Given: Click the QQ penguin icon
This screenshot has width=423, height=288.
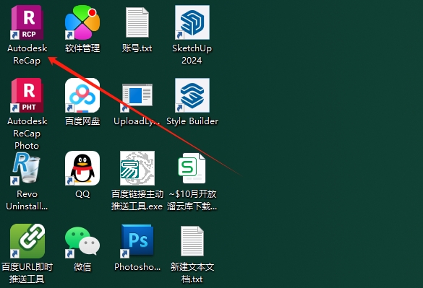Looking at the screenshot, I should click(x=82, y=168).
